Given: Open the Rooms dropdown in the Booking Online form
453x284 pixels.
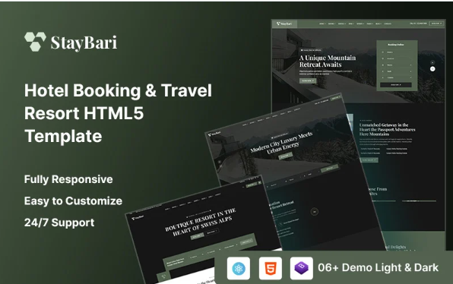Looking at the screenshot, I should pyautogui.click(x=397, y=65).
